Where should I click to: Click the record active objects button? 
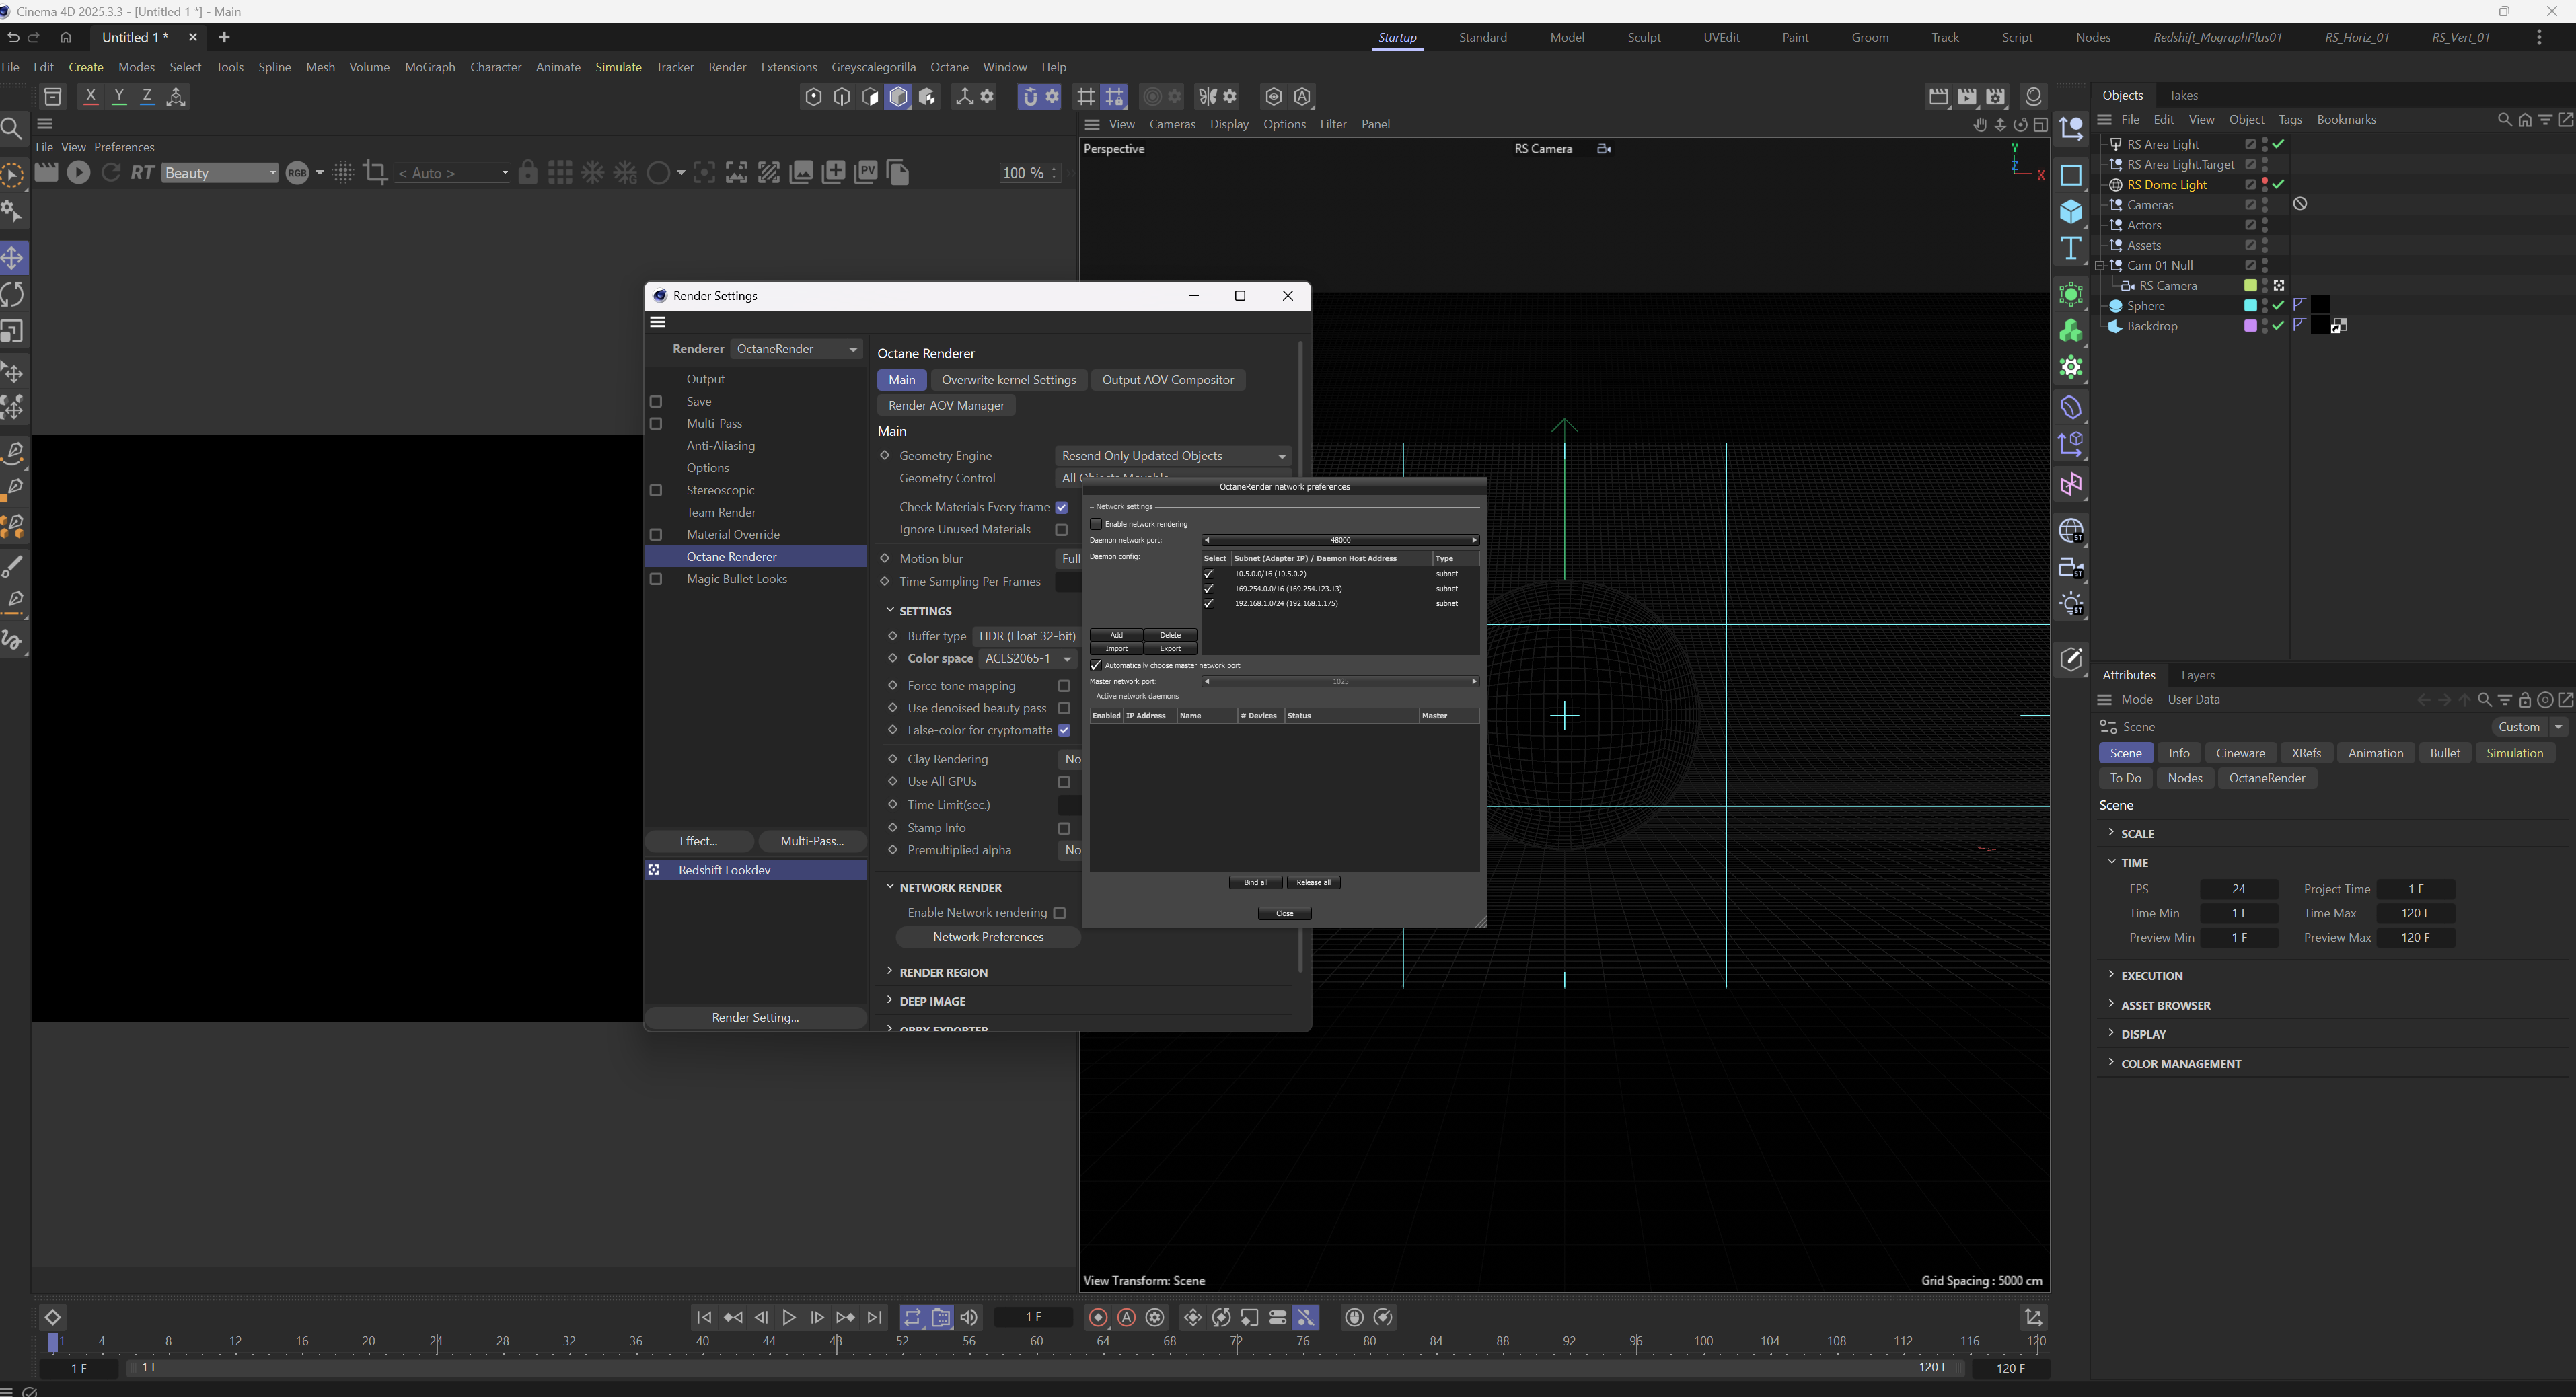[x=1098, y=1317]
